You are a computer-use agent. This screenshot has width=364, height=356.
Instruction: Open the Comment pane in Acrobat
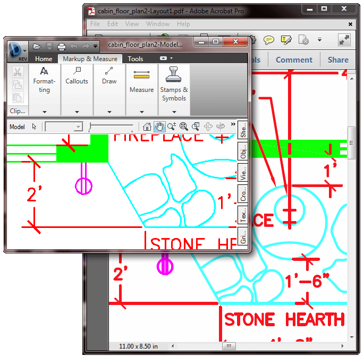[294, 60]
